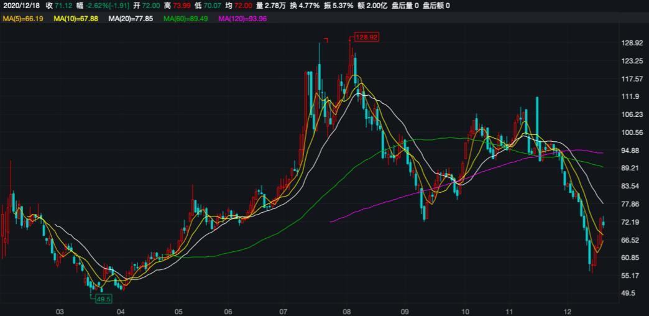The image size is (649, 316).
Task: Click the magenta MA(120)=93.96 label
Action: (242, 19)
